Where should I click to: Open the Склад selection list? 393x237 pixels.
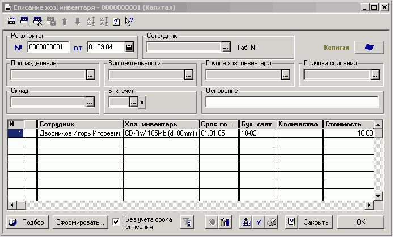90,102
